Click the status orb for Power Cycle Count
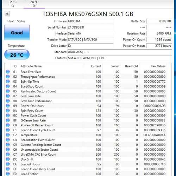Image resolution: width=176 pixels, height=176 pixels. [x=8, y=115]
